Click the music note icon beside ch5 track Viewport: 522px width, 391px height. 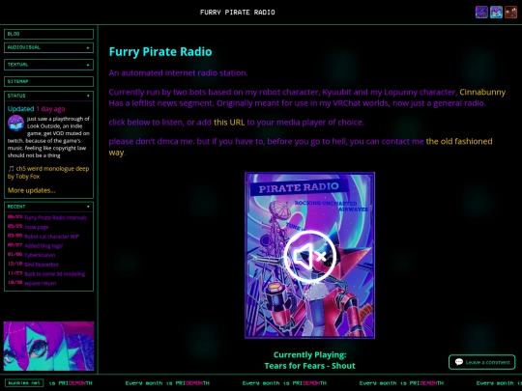pos(11,169)
